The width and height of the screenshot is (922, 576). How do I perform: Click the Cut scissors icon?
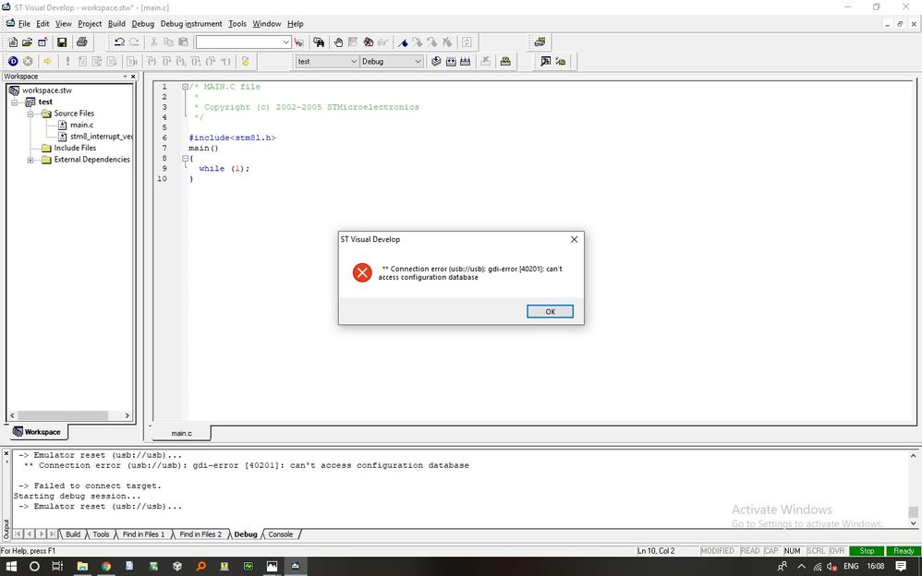(153, 42)
